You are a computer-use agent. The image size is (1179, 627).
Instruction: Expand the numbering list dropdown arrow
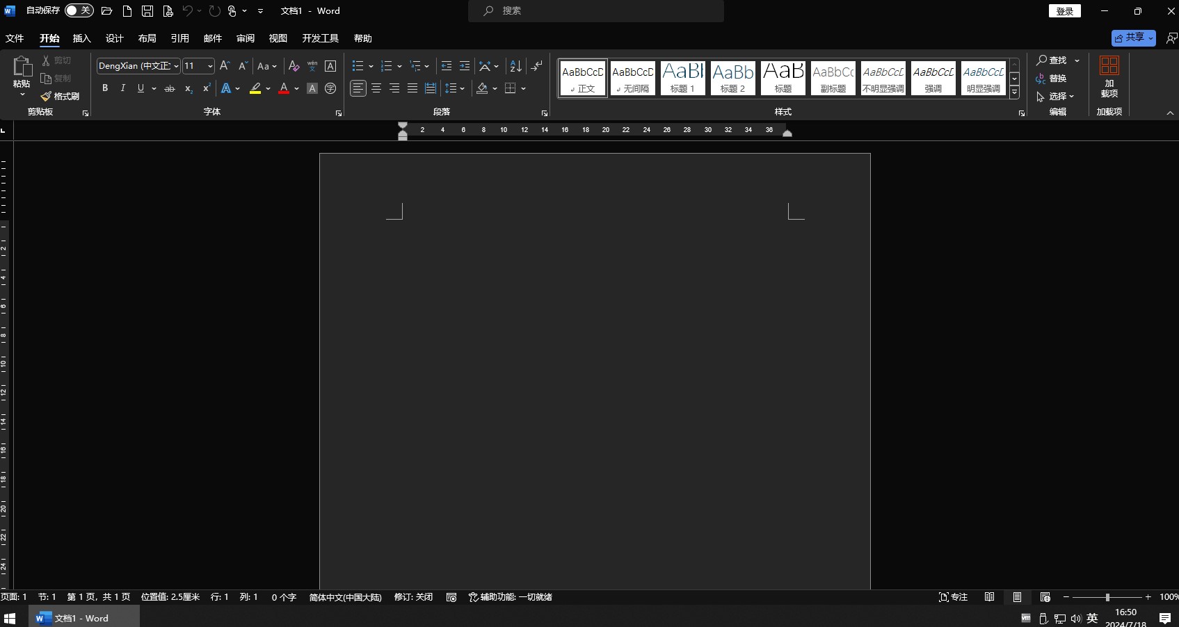399,67
